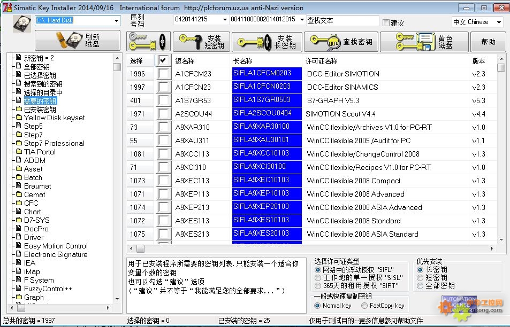Click the key table horizontal scrollbar thumb

[x=141, y=249]
